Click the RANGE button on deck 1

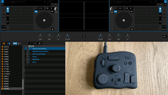pos(4,29)
